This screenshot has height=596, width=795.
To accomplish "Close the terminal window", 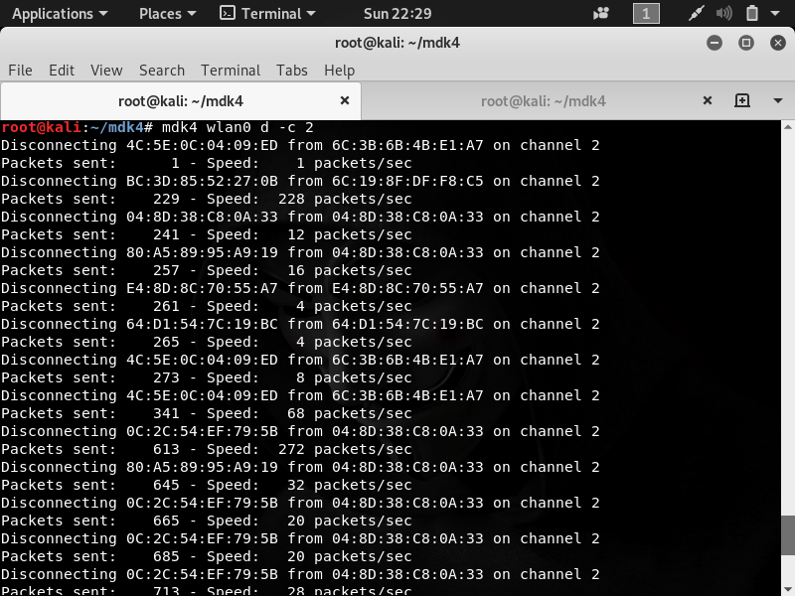I will click(x=778, y=43).
